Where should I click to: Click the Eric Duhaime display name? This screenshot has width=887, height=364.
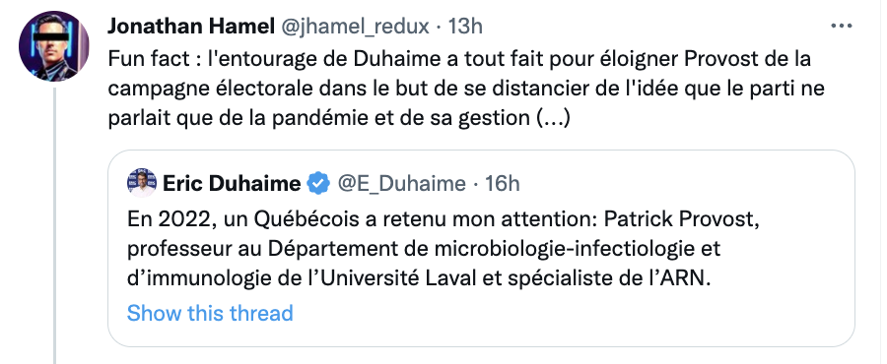[x=232, y=183]
